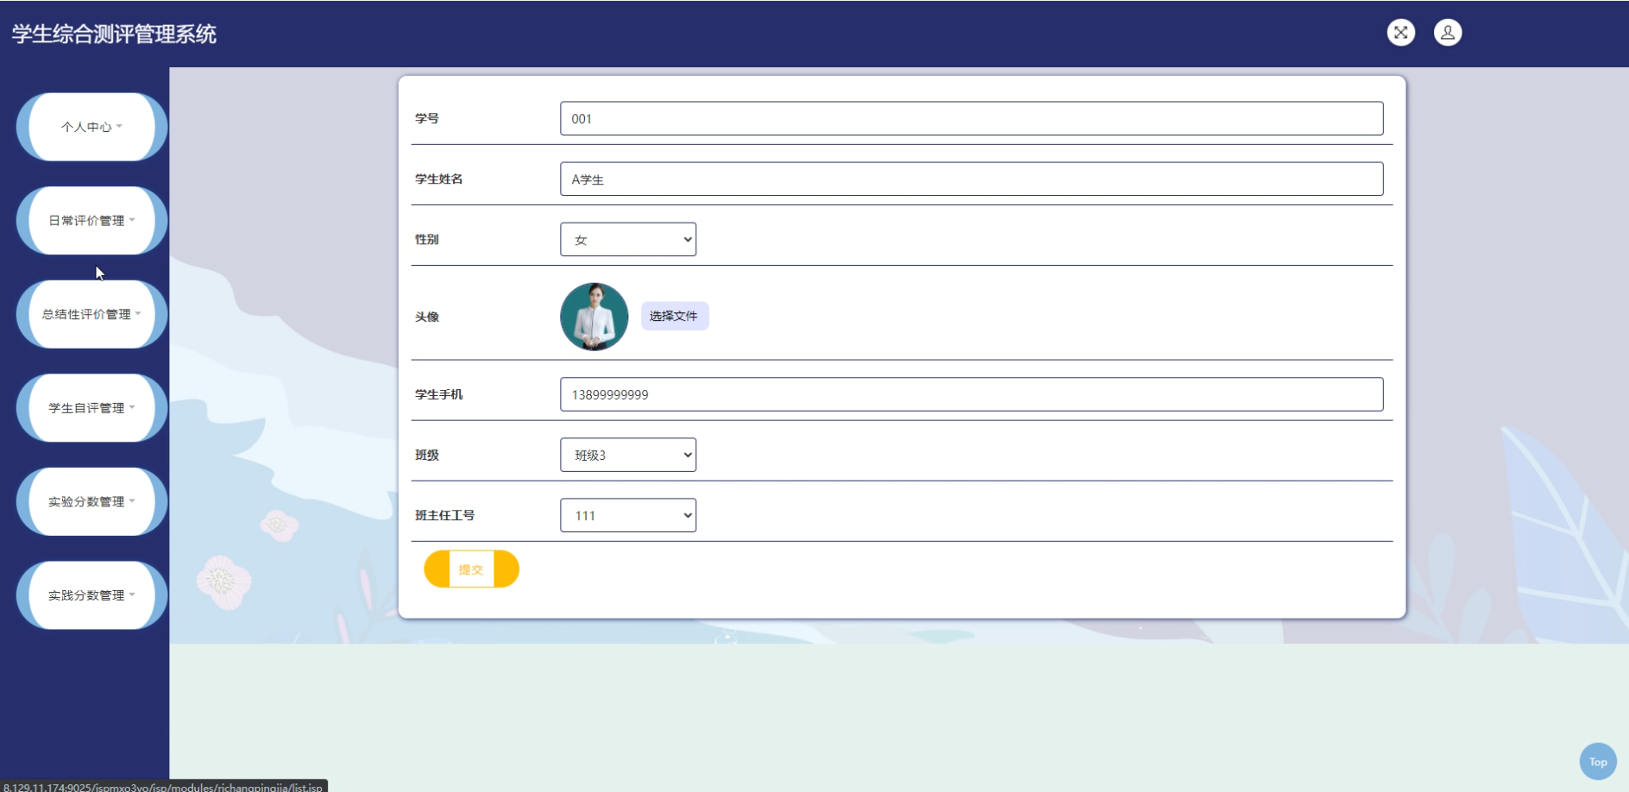Viewport: 1629px width, 792px height.
Task: Click the 学生综合测评管理系统 title
Action: pyautogui.click(x=114, y=34)
